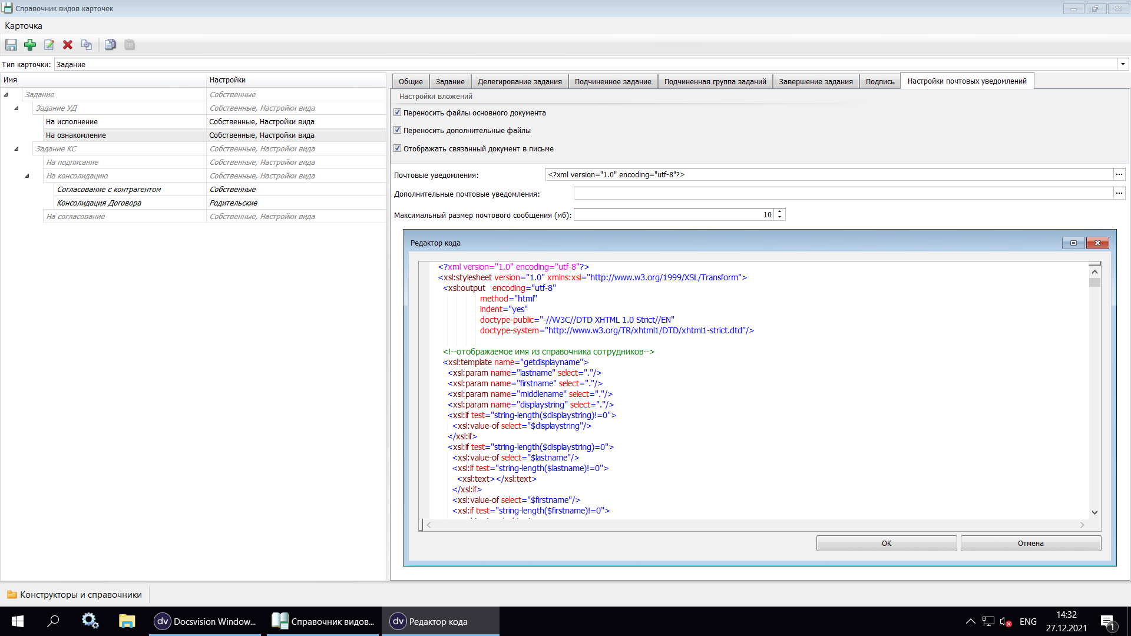The image size is (1131, 636).
Task: Increase the maximum mail message size
Action: coord(780,211)
